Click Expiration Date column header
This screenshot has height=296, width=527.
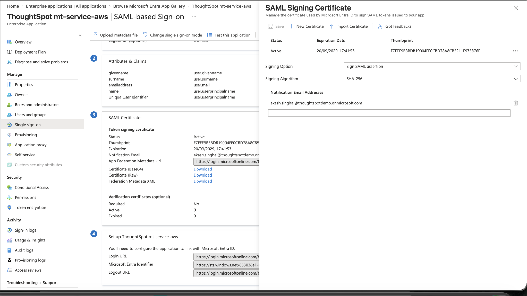pyautogui.click(x=331, y=41)
